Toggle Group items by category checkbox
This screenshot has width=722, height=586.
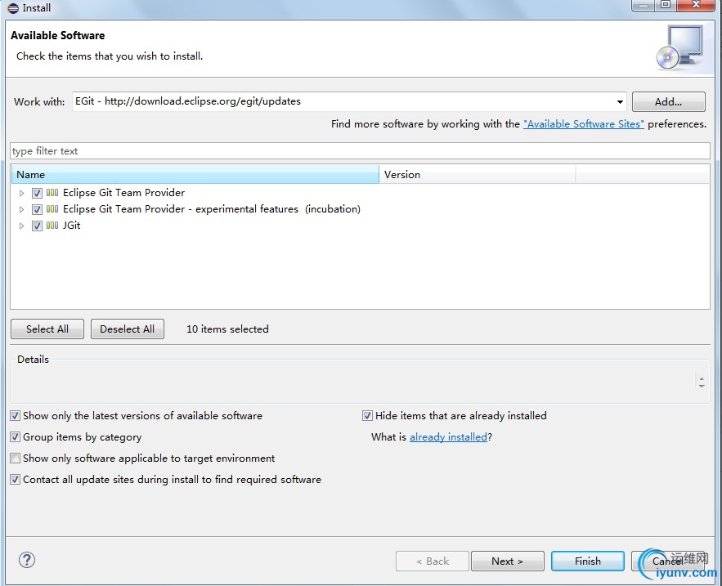point(16,437)
